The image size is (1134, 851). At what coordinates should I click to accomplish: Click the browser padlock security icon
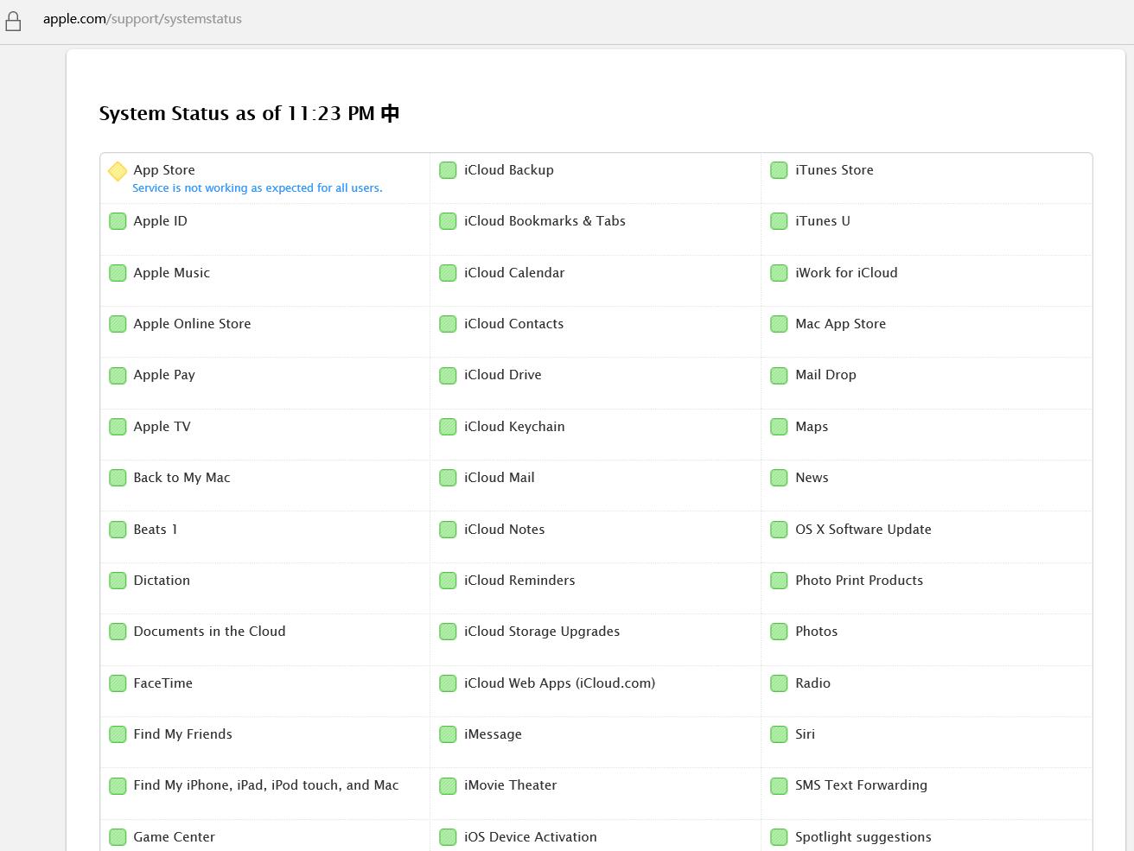coord(13,21)
